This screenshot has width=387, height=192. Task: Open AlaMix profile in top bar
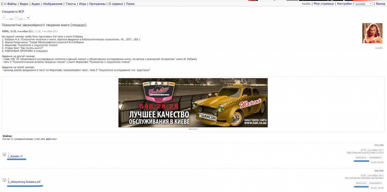306,4
